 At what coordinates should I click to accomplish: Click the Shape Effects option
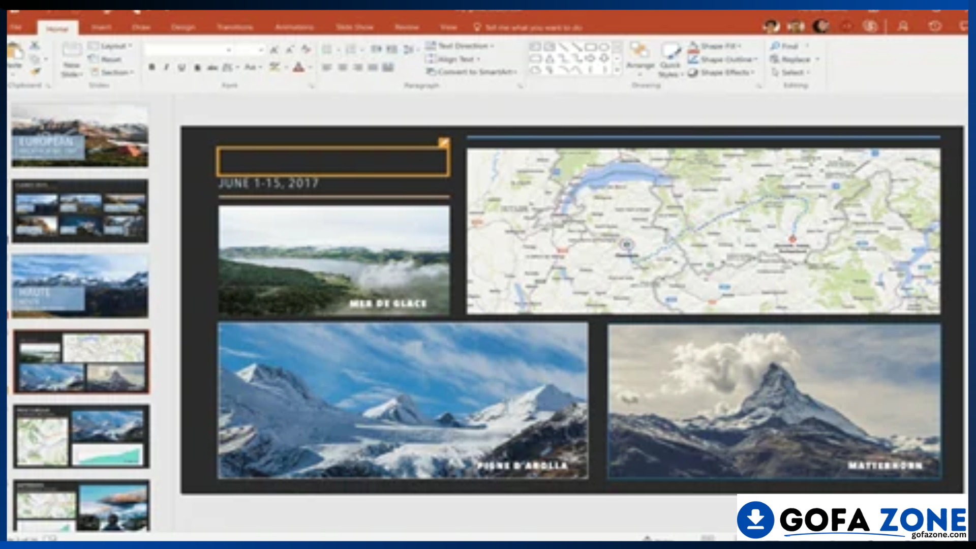click(x=721, y=72)
